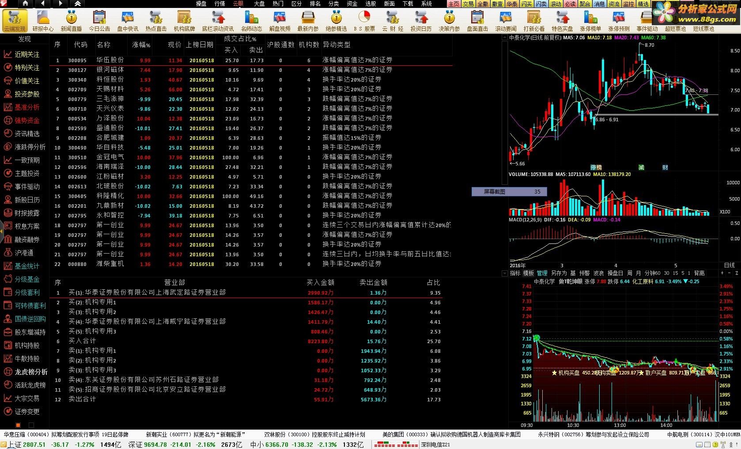741x449 pixels.
Task: Select 金冠电气 row in stock list
Action: pyautogui.click(x=252, y=157)
